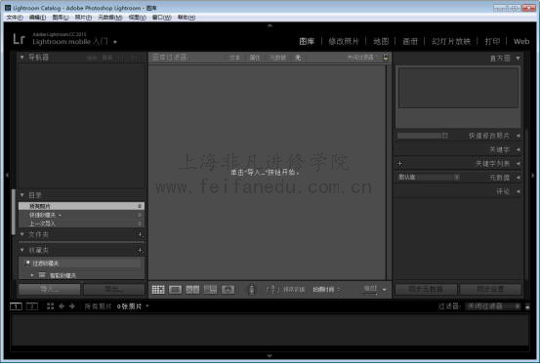Click the Import button
The image size is (540, 364).
point(50,289)
